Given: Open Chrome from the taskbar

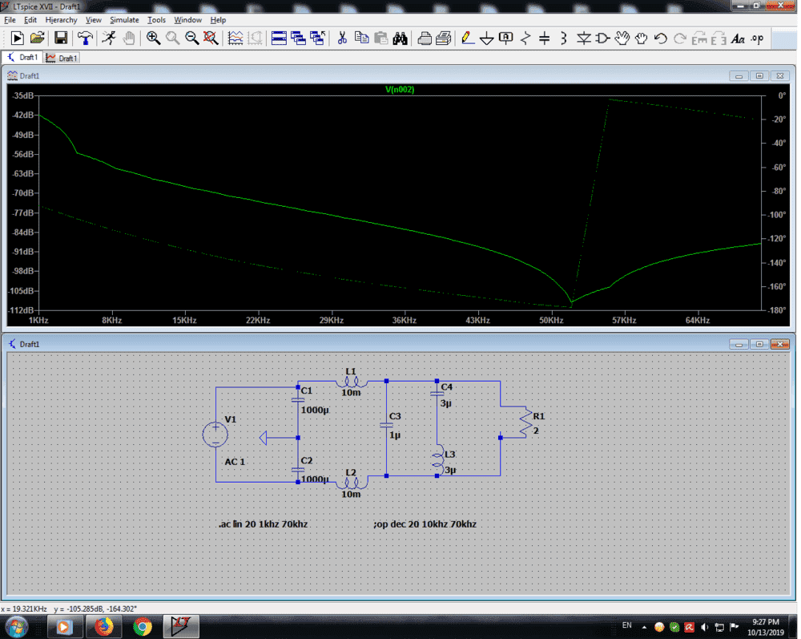Looking at the screenshot, I should [143, 626].
